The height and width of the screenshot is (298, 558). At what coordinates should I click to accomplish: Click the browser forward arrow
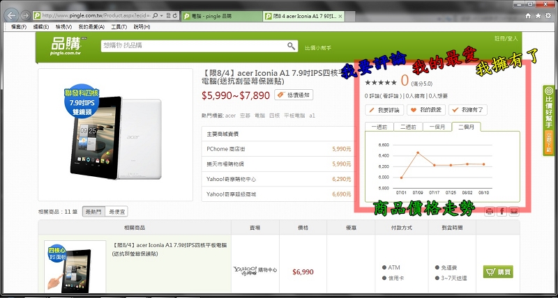25,15
